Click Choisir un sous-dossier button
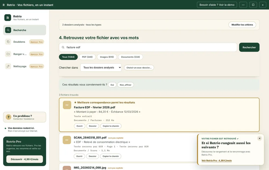The width and height of the screenshot is (269, 170). [x=139, y=68]
